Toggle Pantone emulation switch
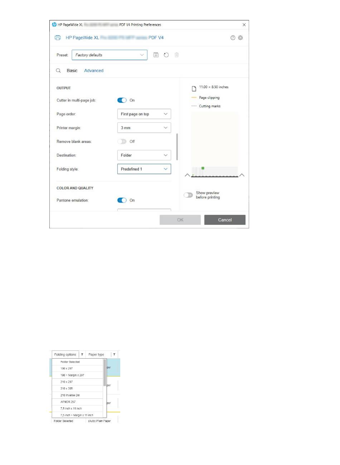This screenshot has height=465, width=340. pos(122,200)
